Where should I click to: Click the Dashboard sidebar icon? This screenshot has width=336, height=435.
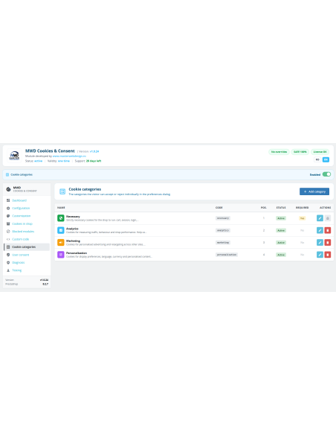[x=8, y=200]
